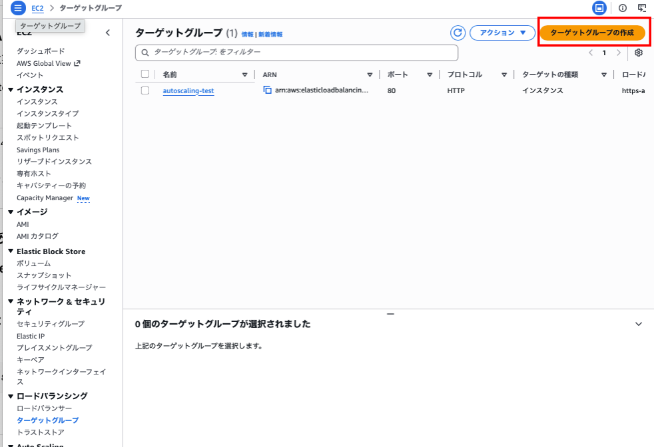Click page number 1 in pagination
Image resolution: width=654 pixels, height=447 pixels.
tap(604, 53)
